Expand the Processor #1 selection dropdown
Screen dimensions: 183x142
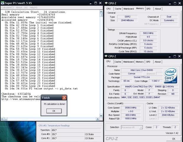[141, 127]
